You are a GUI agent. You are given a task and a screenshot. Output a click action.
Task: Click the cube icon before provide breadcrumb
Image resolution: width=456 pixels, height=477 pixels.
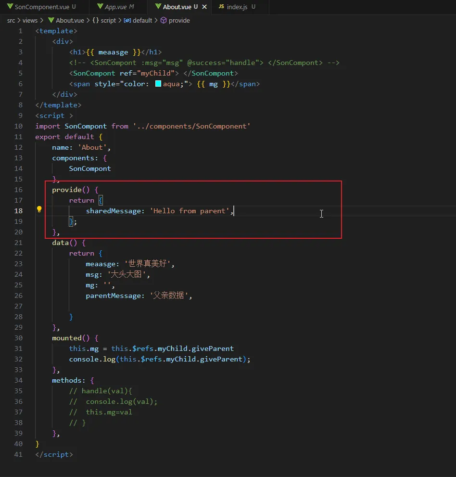[x=164, y=20]
